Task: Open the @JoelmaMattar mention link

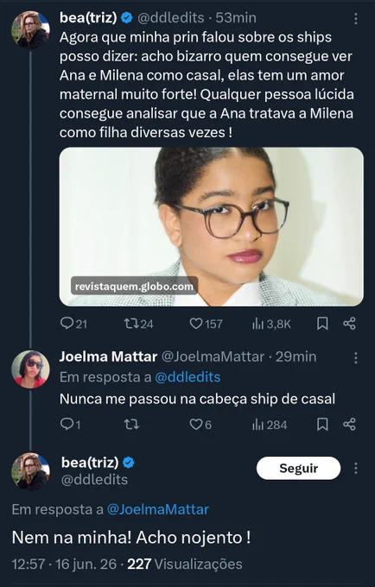Action: coord(158,509)
